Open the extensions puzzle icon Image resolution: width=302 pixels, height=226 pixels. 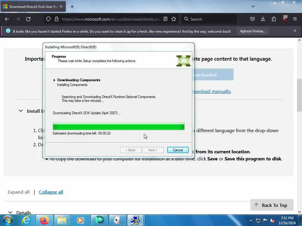coord(274,19)
